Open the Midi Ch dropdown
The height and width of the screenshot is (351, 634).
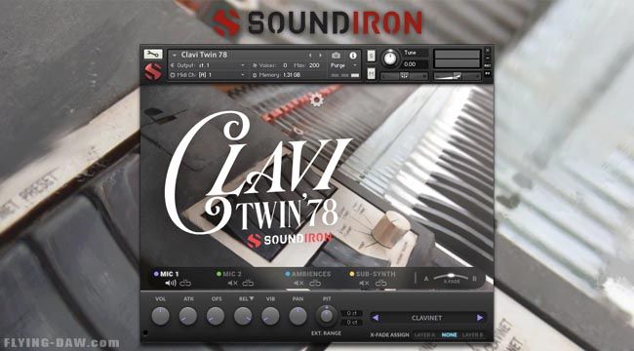tap(208, 75)
